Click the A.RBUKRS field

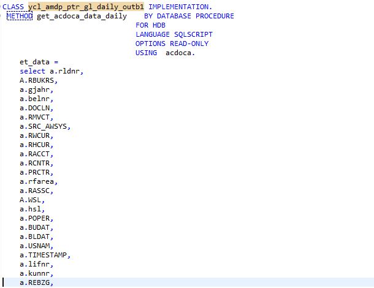point(39,81)
